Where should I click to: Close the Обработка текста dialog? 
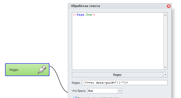click(x=168, y=6)
